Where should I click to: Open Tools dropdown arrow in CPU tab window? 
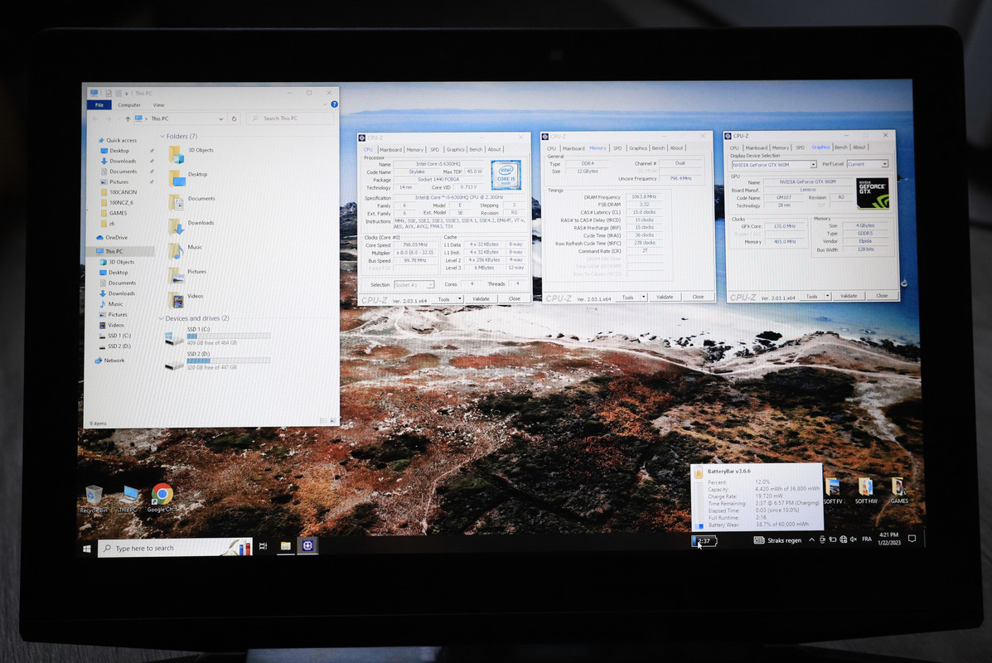click(458, 298)
